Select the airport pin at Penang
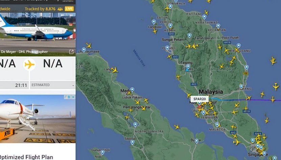Image resolution: width=281 pixels, height=160 pixels. pyautogui.click(x=167, y=48)
